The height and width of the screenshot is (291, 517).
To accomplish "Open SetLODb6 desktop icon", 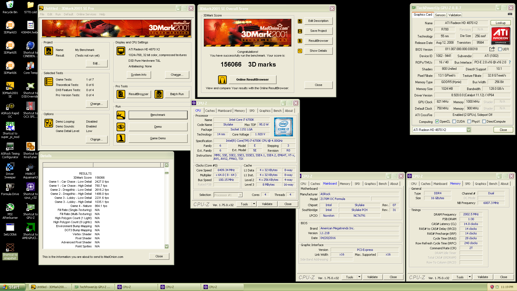I will pyautogui.click(x=10, y=230).
